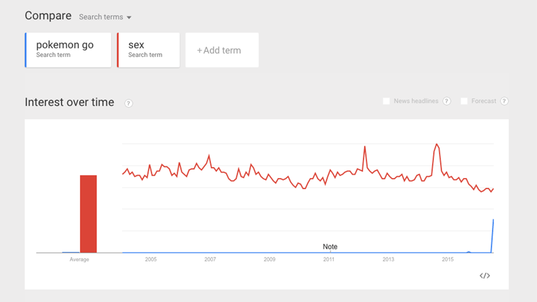Select the pokemon go search term card
Image resolution: width=537 pixels, height=302 pixels.
(68, 50)
